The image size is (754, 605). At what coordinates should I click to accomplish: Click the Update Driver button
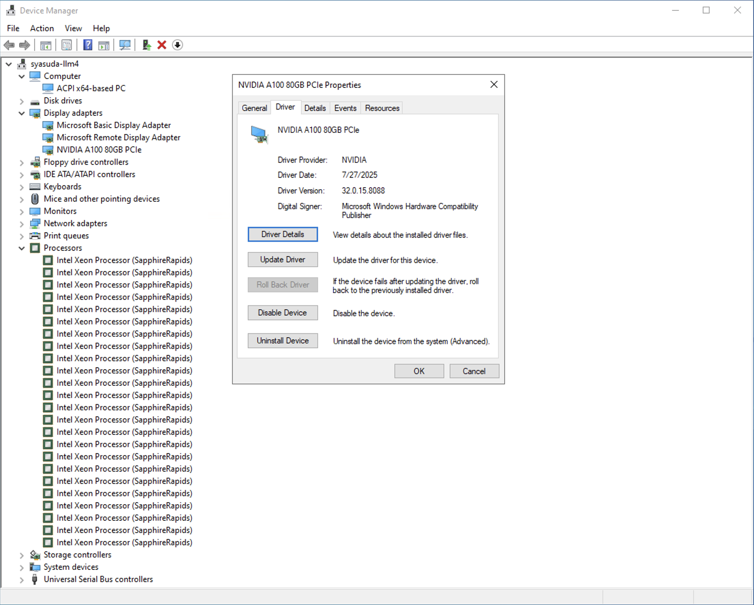(x=282, y=260)
